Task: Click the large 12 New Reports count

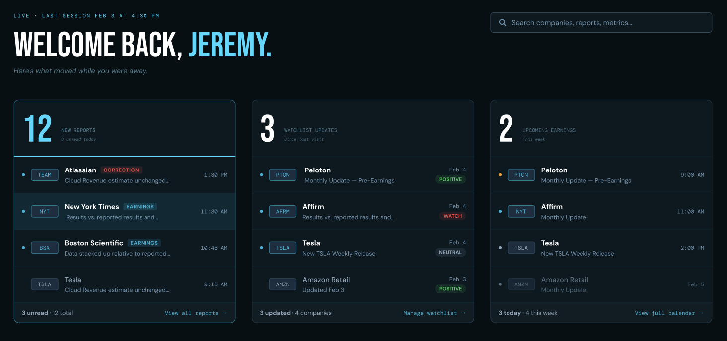Action: pos(38,129)
